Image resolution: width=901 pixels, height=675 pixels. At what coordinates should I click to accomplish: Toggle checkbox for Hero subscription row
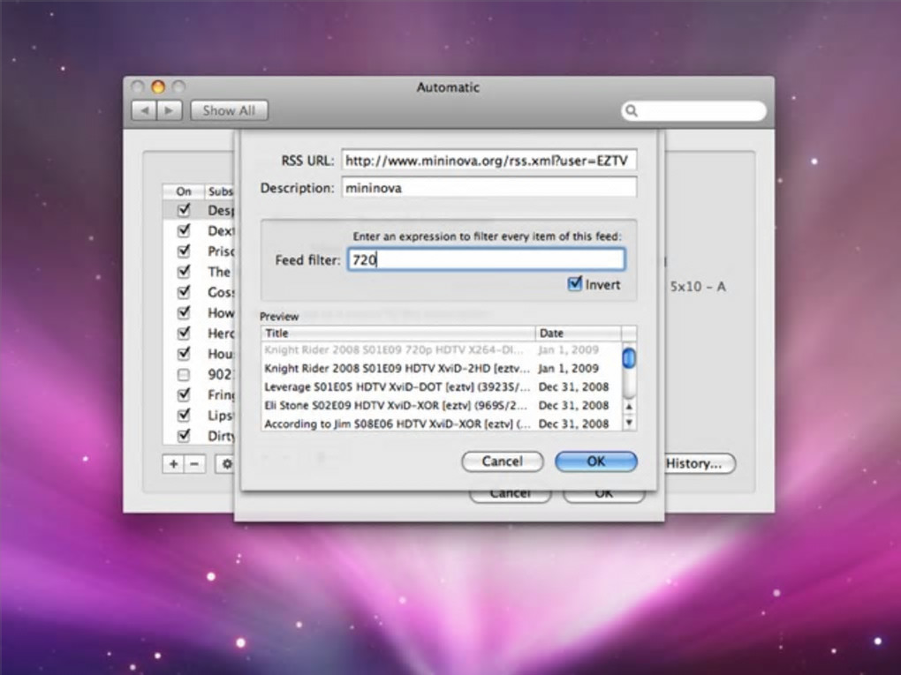click(x=184, y=333)
